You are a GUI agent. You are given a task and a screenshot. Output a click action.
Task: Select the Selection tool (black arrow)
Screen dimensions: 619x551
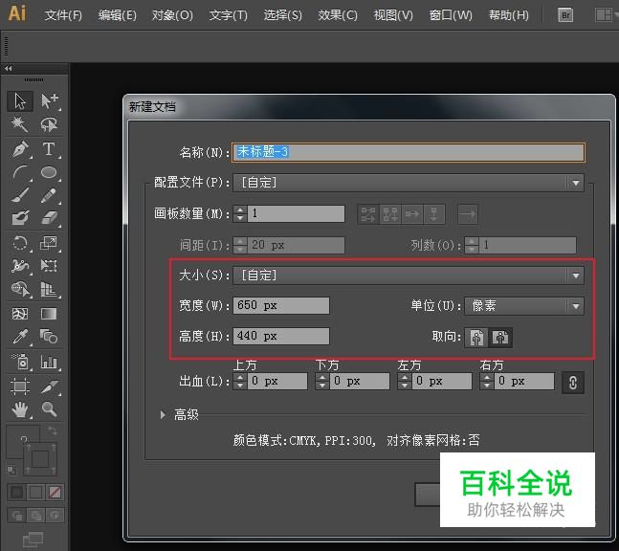pos(20,101)
